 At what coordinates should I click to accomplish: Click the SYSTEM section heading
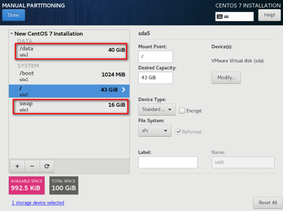(28, 66)
